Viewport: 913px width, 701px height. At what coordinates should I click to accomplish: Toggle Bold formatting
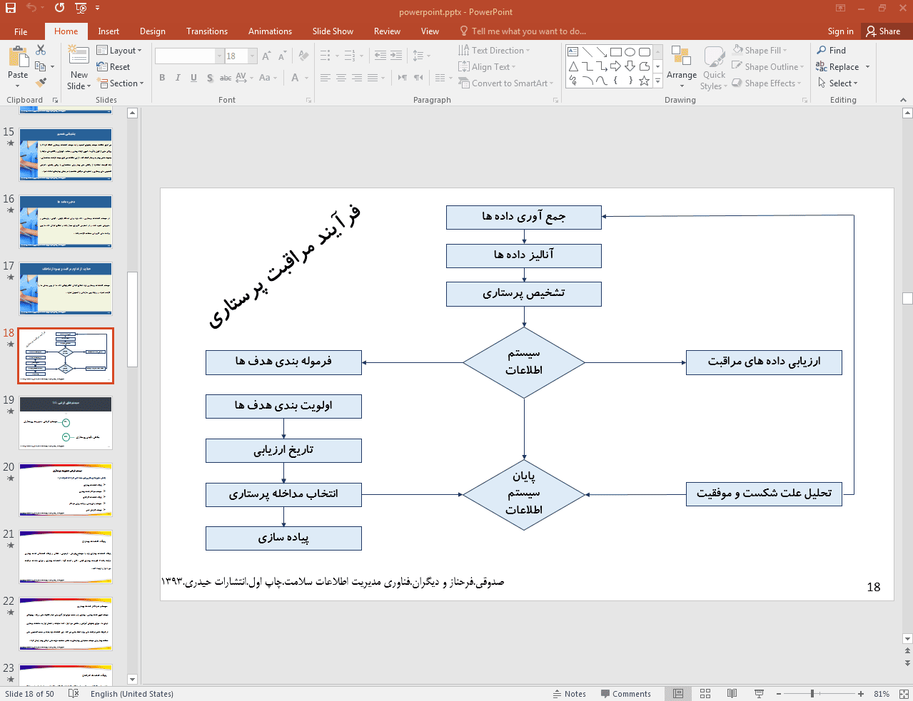[x=162, y=78]
